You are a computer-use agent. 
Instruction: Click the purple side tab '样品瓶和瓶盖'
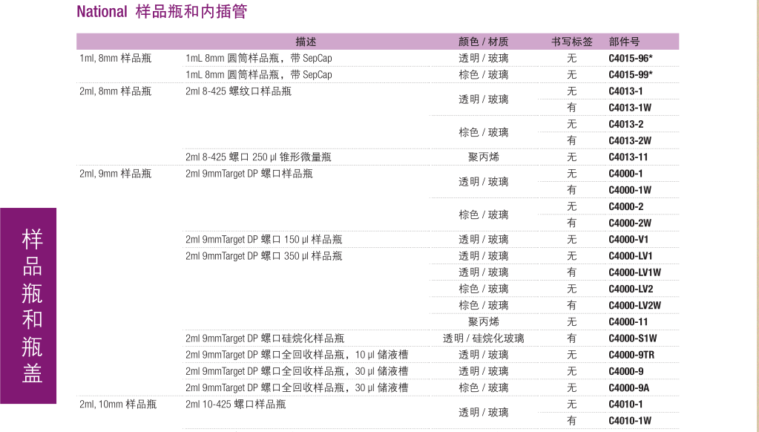28,306
